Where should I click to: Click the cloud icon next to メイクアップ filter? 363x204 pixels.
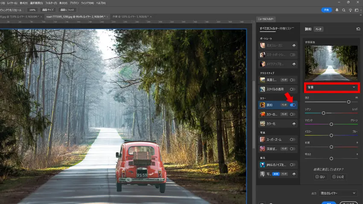point(293,64)
